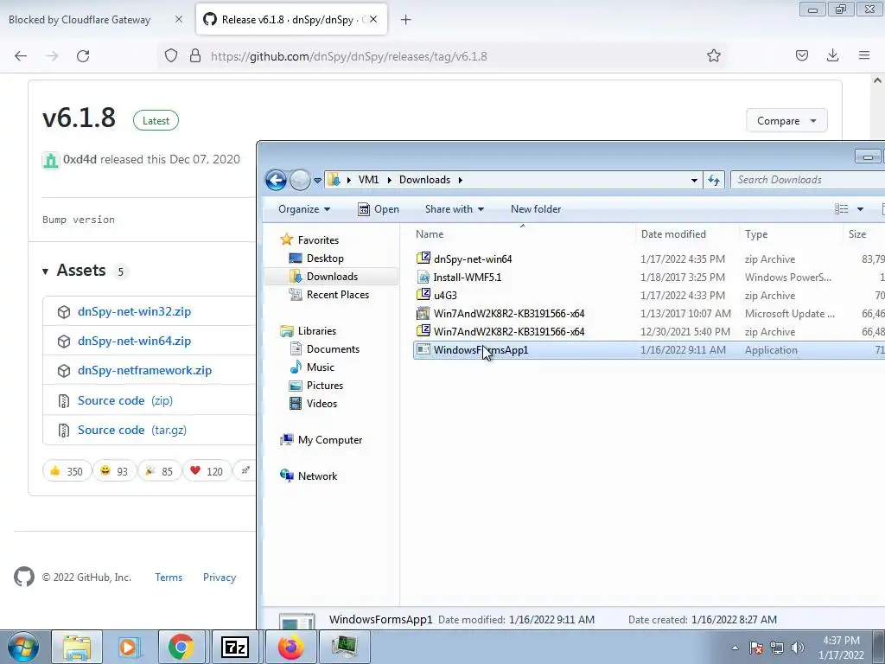The image size is (885, 664).
Task: Reload the GitHub release page
Action: (x=83, y=56)
